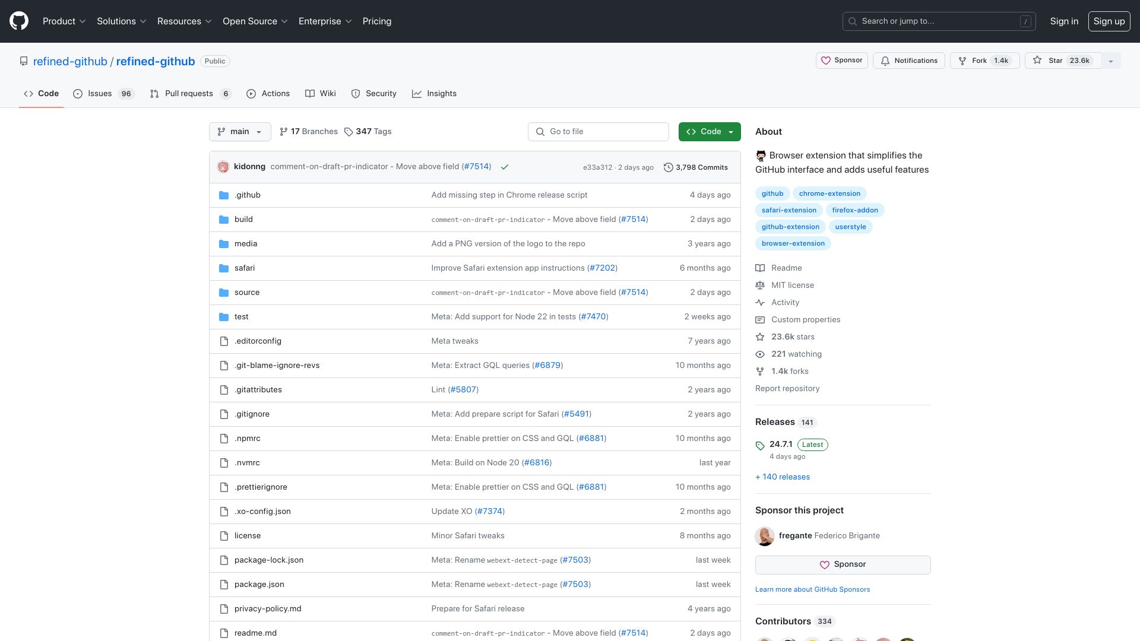Switch to the Issues tab

104,94
